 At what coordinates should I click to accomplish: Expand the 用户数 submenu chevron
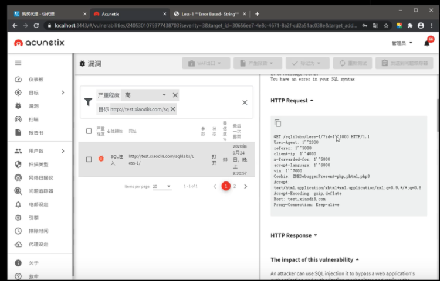pos(63,151)
